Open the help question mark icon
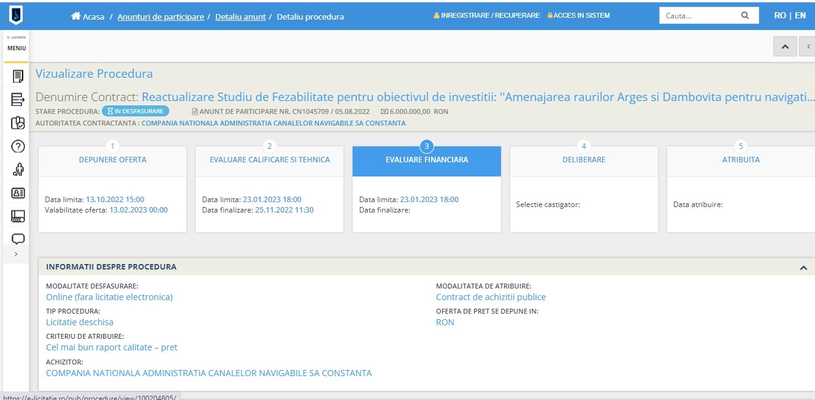The height and width of the screenshot is (400, 815). 18,146
